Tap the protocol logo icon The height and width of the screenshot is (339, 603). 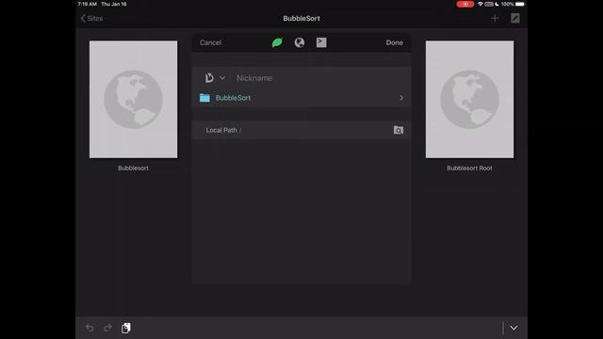coord(209,78)
